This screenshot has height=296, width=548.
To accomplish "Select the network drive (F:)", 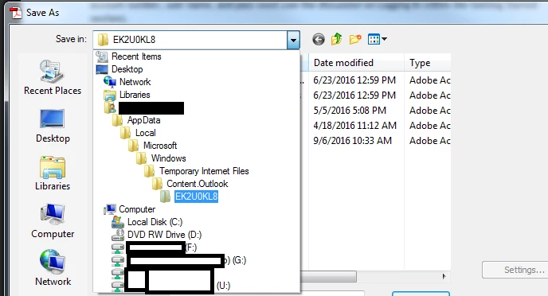I will [155, 247].
